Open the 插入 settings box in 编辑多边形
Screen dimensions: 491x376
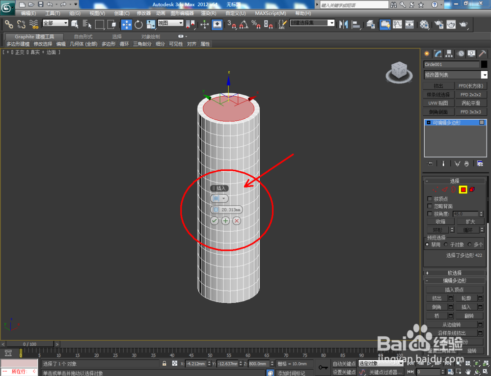coord(480,307)
